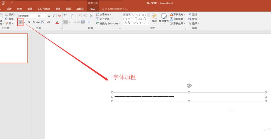Decrease font size with smaller A icon
Screen dimensions: 271x139
point(54,16)
